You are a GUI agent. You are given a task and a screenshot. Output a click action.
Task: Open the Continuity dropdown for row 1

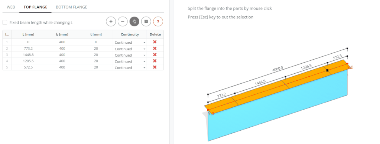(130, 43)
